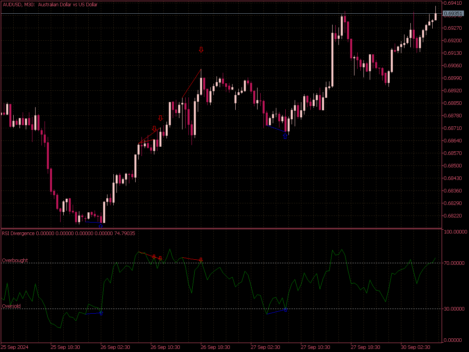Click the blue divergence arrow in the RSI window
The height and width of the screenshot is (352, 469).
(x=286, y=309)
